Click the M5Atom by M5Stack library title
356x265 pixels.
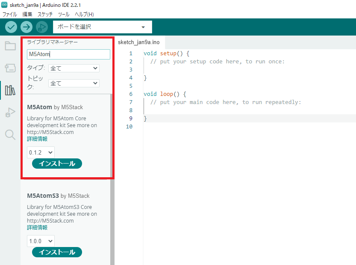coord(55,107)
